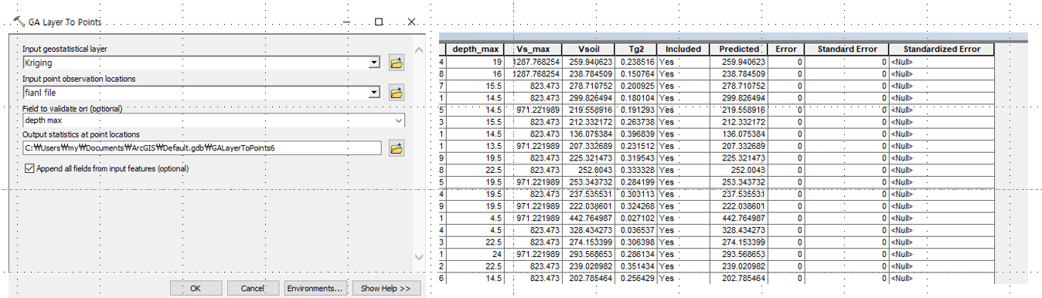
Task: Click Tg2 cell 0.396839
Action: tap(635, 134)
